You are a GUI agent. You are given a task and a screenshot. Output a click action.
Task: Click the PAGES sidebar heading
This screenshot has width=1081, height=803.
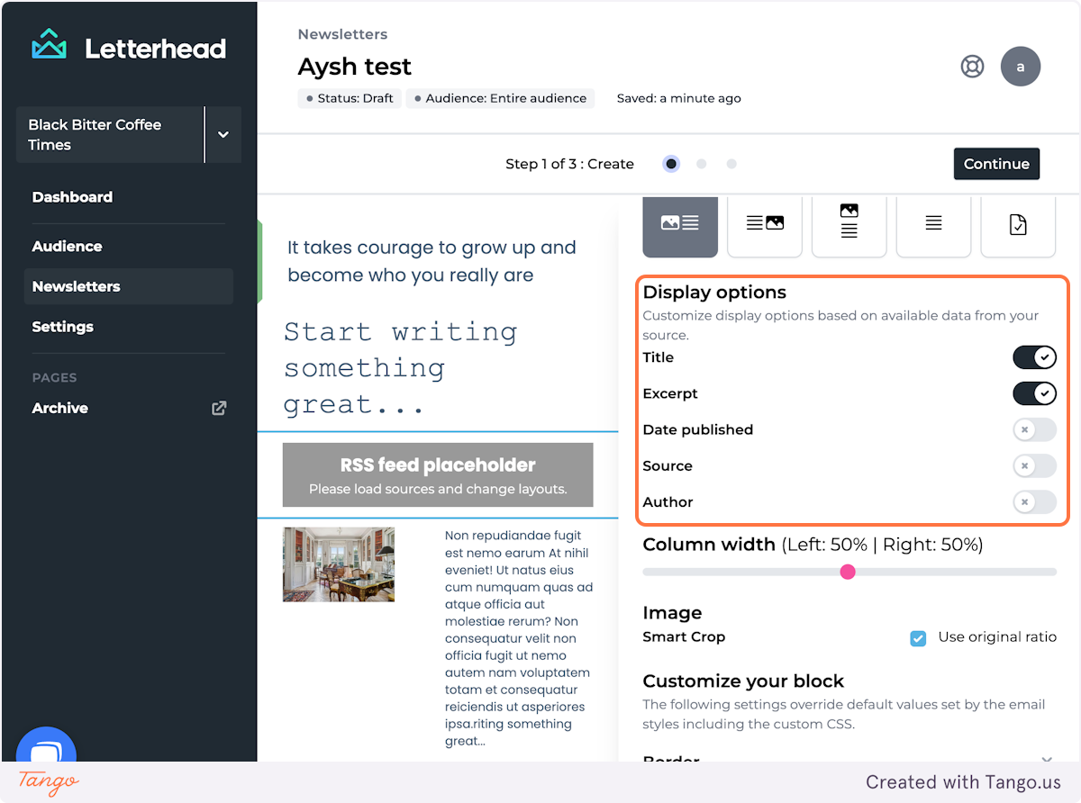[54, 378]
